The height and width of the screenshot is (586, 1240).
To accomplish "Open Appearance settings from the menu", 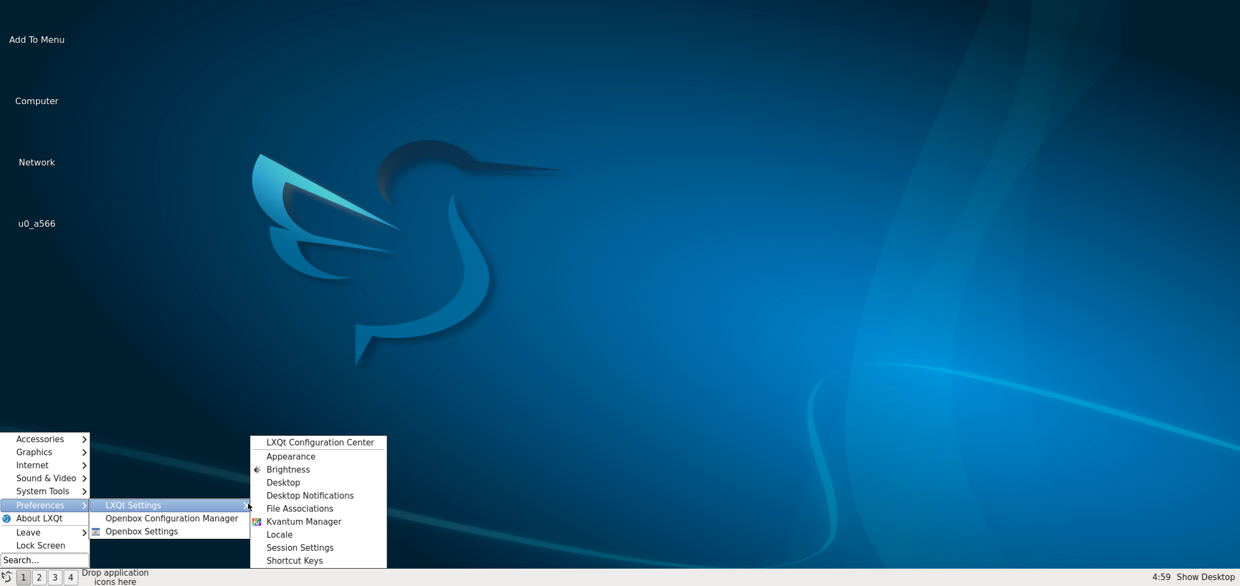I will click(291, 457).
